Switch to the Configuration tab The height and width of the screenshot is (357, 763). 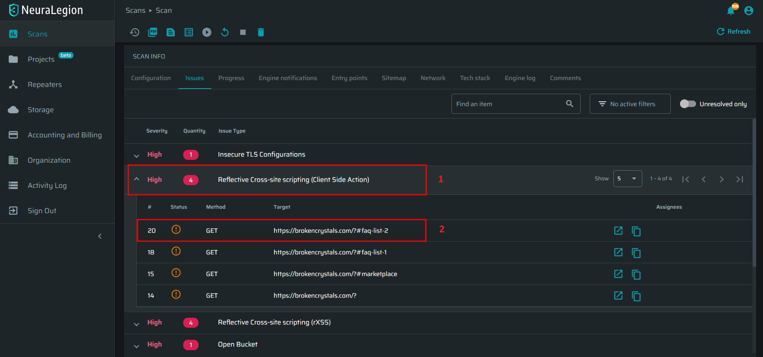pos(151,78)
